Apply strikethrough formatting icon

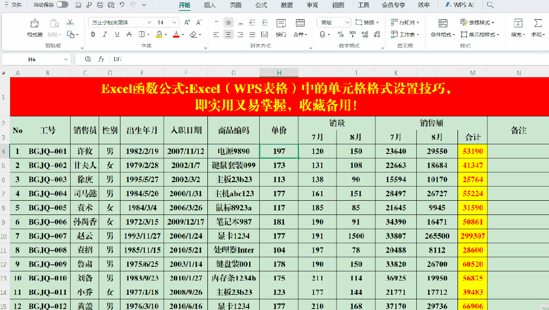pos(129,34)
